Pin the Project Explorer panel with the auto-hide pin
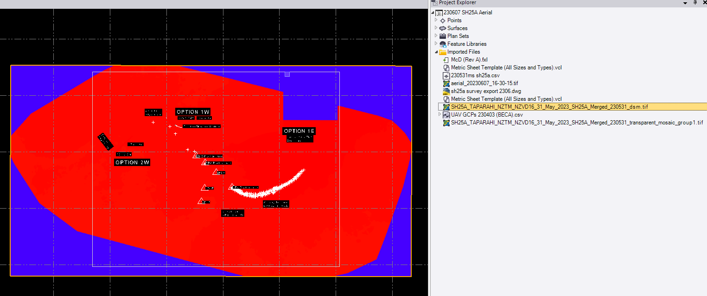The width and height of the screenshot is (707, 296). point(695,3)
